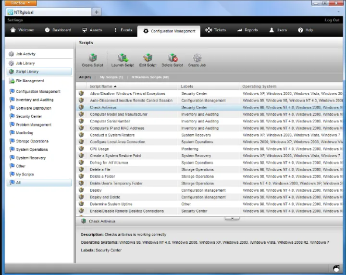346x275 pixels.
Task: Open Job Activity in the sidebar
Action: [x=25, y=54]
